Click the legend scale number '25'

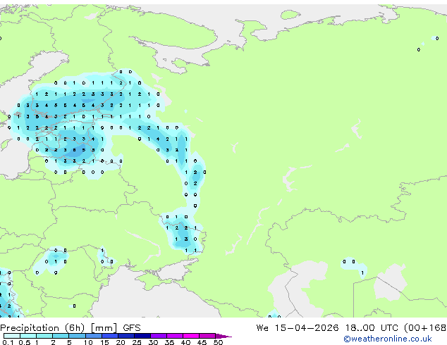click(137, 342)
